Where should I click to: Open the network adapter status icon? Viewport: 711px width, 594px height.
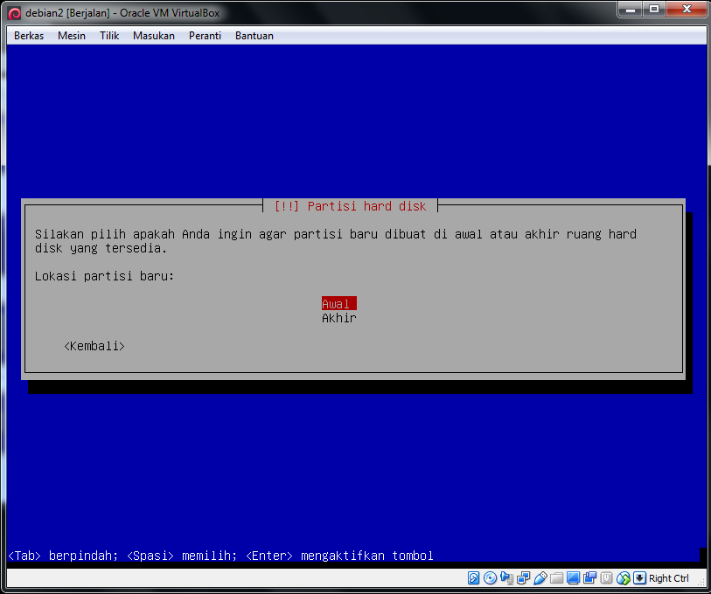point(523,578)
